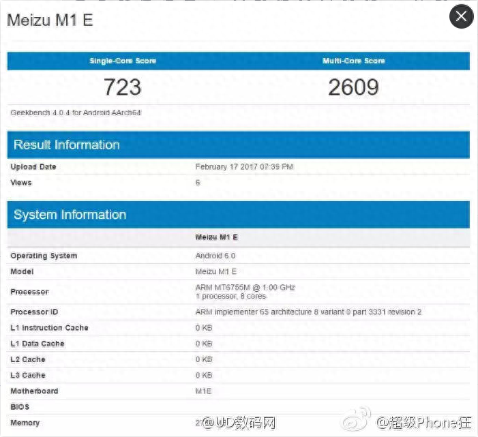The width and height of the screenshot is (478, 437).
Task: Select the L2 Cache 0 KB value
Action: [x=204, y=359]
